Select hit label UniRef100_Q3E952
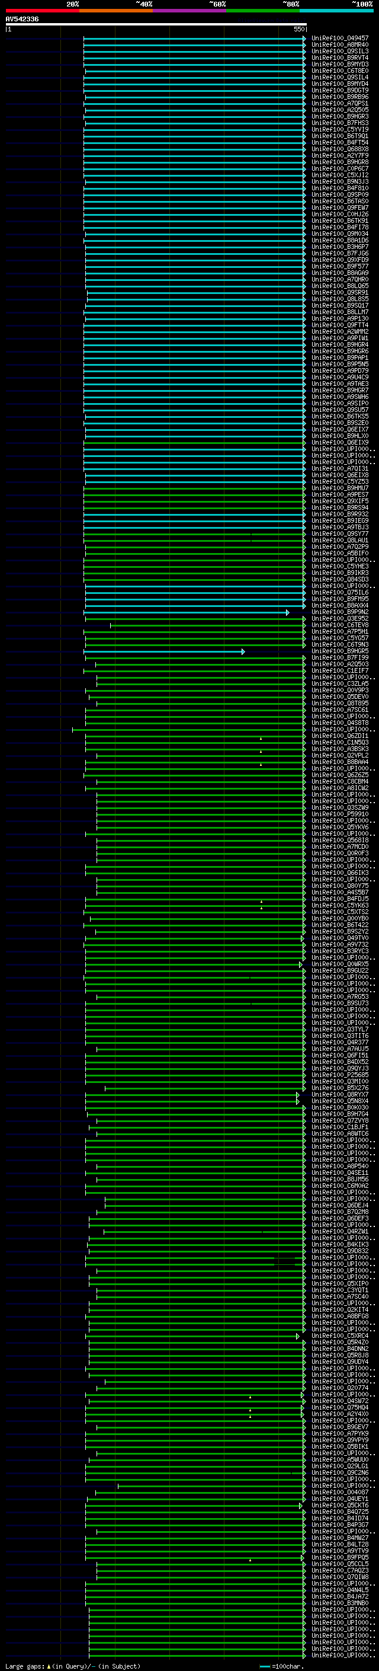Image resolution: width=379 pixels, height=1671 pixels. [x=340, y=618]
